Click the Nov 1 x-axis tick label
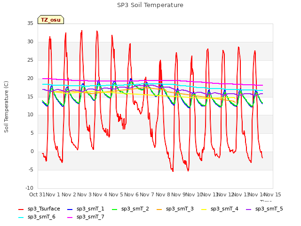The height and width of the screenshot is (226, 301). coord(53,194)
